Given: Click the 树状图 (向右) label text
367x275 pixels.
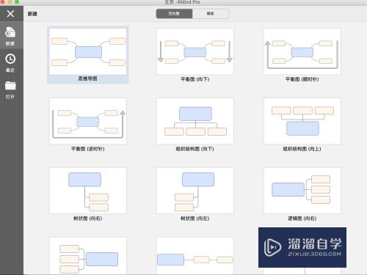Looking at the screenshot, I should [x=88, y=219].
